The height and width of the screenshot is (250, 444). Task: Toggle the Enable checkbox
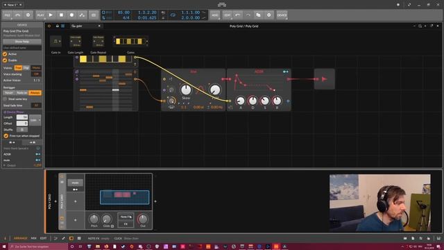[5, 60]
